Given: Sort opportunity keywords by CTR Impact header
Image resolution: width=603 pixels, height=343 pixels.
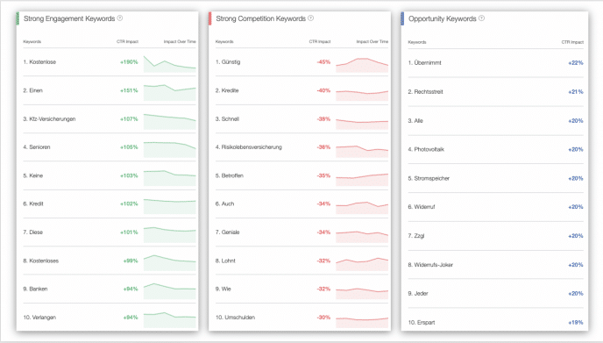Looking at the screenshot, I should (572, 42).
